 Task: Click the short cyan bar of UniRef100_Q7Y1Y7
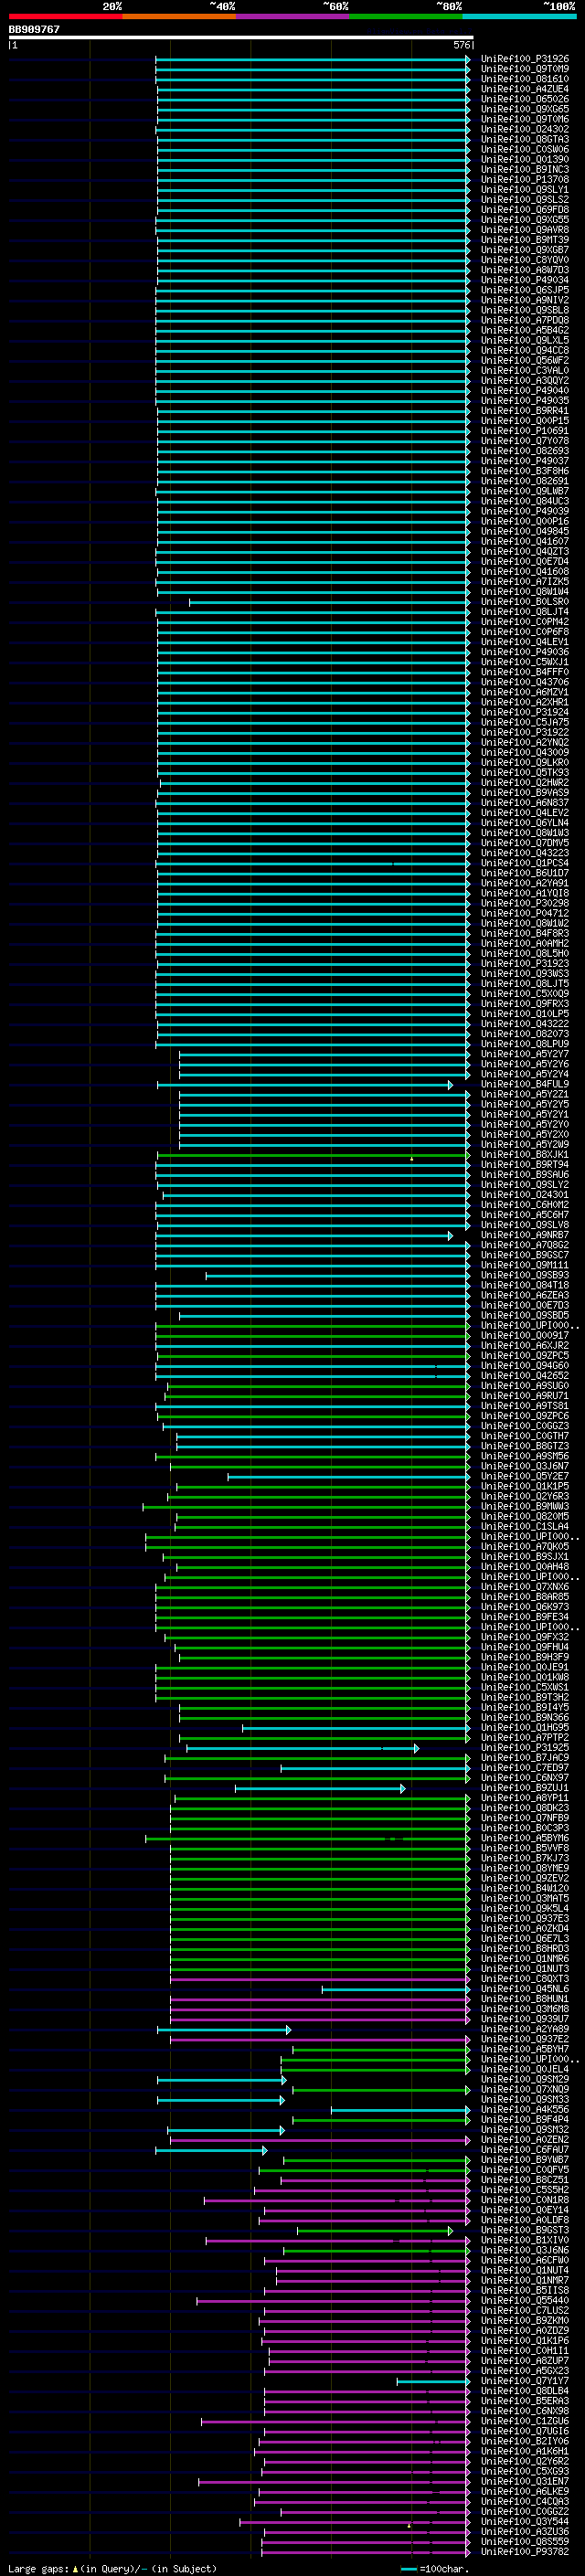[433, 2381]
